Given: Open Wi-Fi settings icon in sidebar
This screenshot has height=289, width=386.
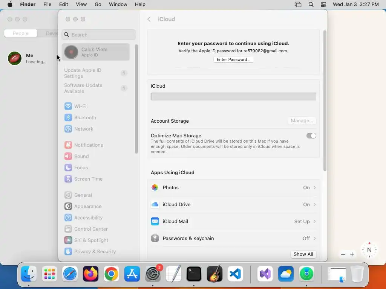Looking at the screenshot, I should [x=68, y=106].
